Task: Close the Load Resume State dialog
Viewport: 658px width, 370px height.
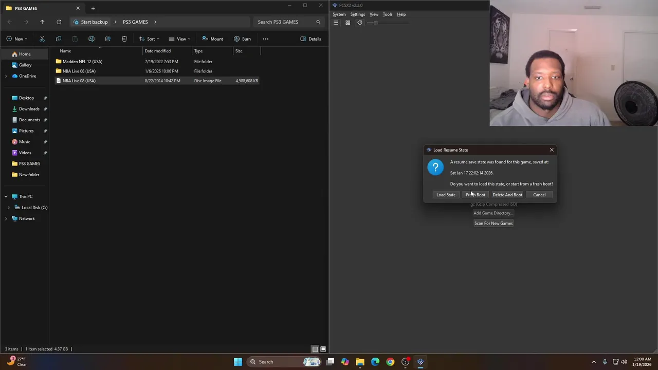Action: click(x=552, y=150)
